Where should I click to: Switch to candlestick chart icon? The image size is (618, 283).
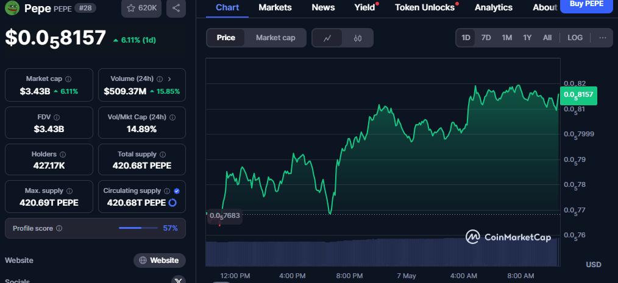point(358,38)
